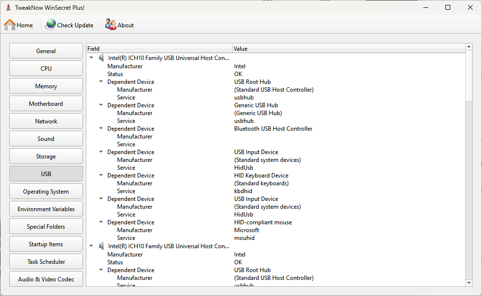Open the General section
482x296 pixels.
[x=46, y=51]
